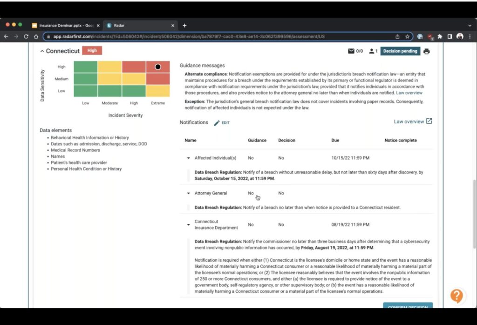Collapse the Connecticut section chevron
This screenshot has height=325, width=477.
coord(42,51)
